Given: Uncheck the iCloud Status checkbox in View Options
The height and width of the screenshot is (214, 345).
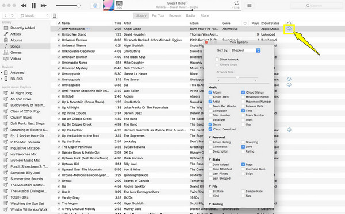Looking at the screenshot, I should tap(243, 92).
